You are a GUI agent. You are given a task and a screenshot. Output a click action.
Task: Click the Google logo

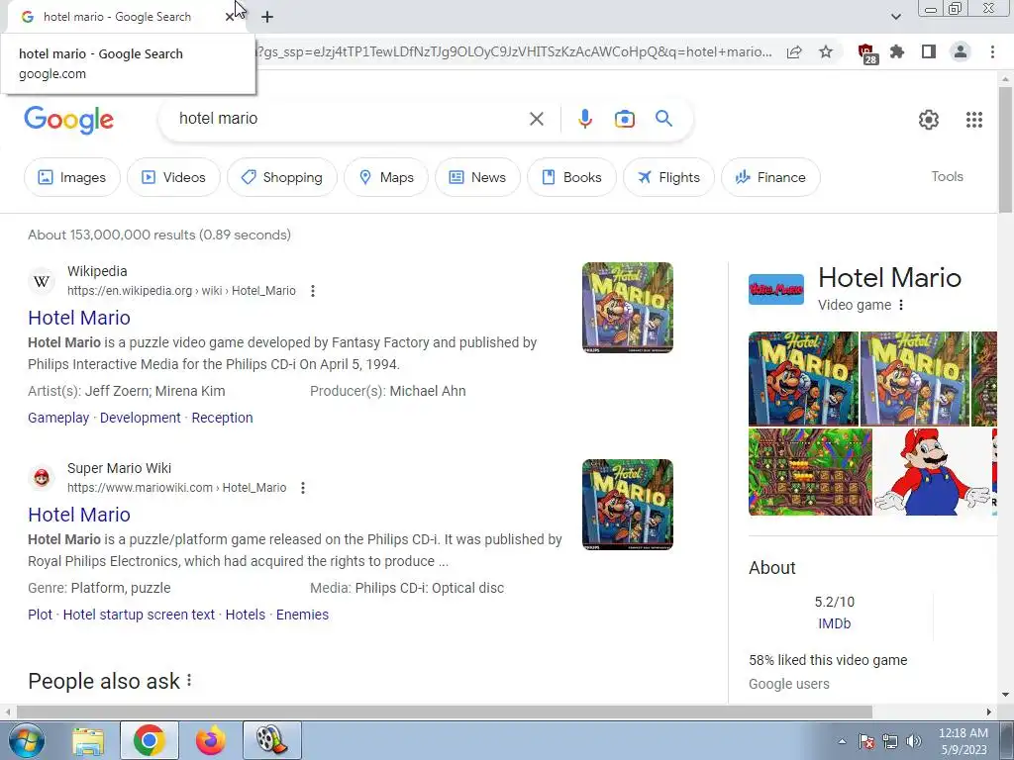pyautogui.click(x=68, y=120)
